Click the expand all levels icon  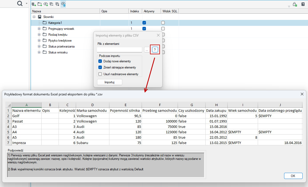pyautogui.click(x=57, y=4)
